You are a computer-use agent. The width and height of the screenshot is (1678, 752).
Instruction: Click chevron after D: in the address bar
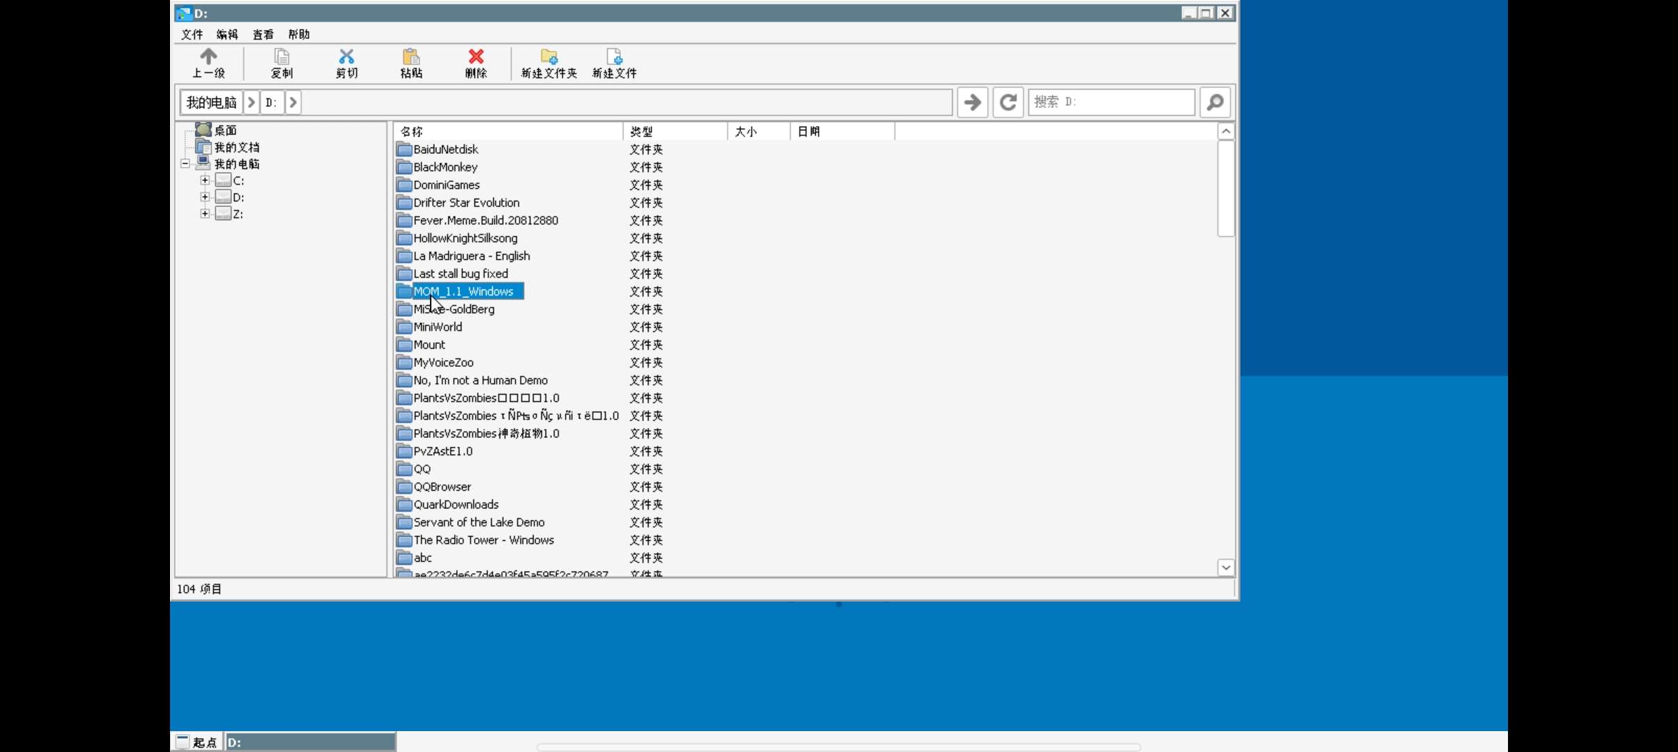pos(293,102)
